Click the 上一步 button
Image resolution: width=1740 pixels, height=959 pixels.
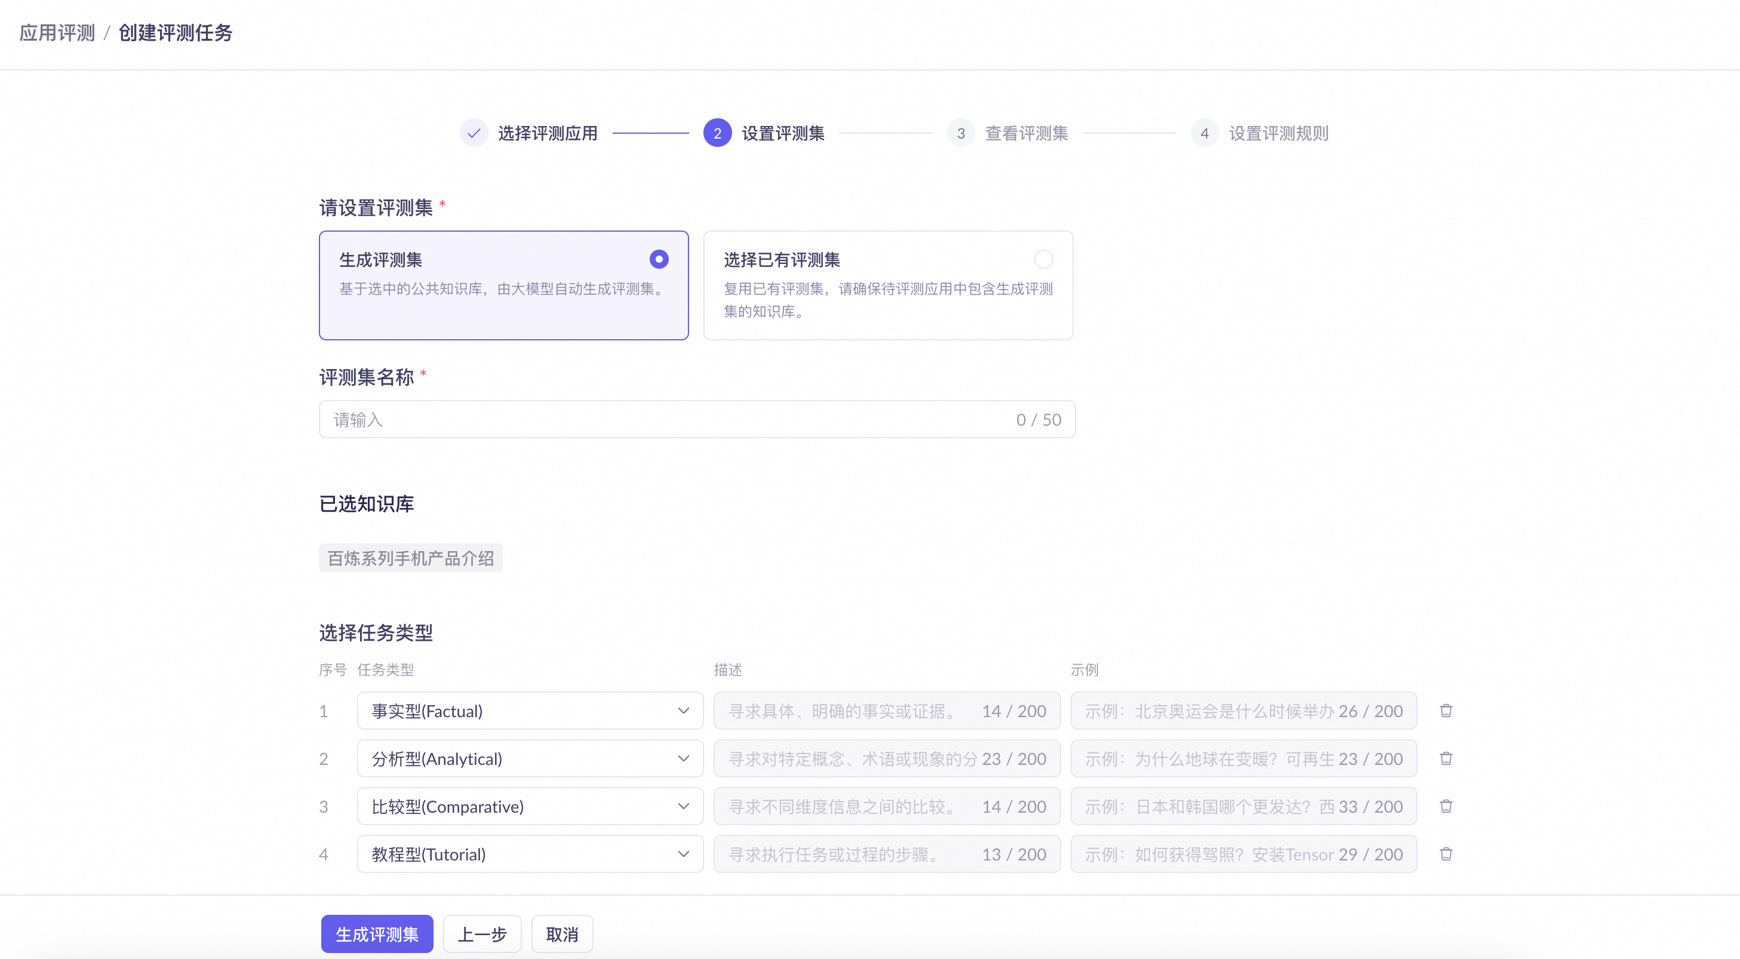click(482, 934)
